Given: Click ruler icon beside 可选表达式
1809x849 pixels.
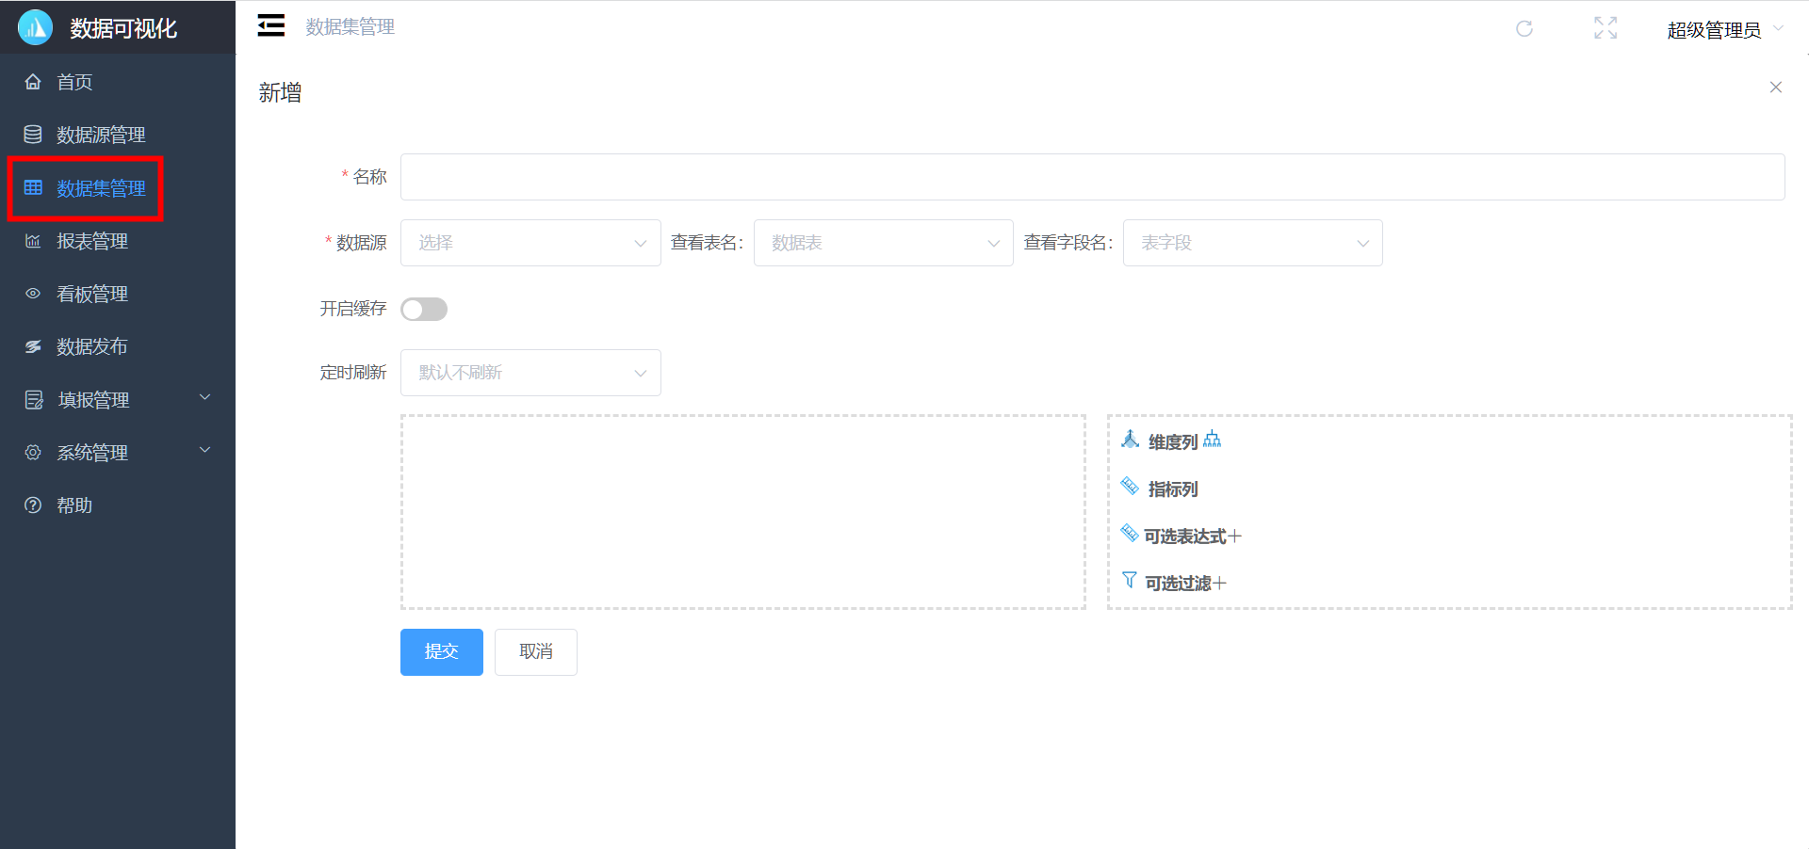Looking at the screenshot, I should point(1130,533).
